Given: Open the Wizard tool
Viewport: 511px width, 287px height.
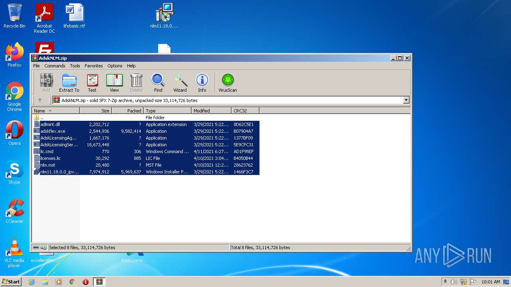Looking at the screenshot, I should [x=180, y=83].
